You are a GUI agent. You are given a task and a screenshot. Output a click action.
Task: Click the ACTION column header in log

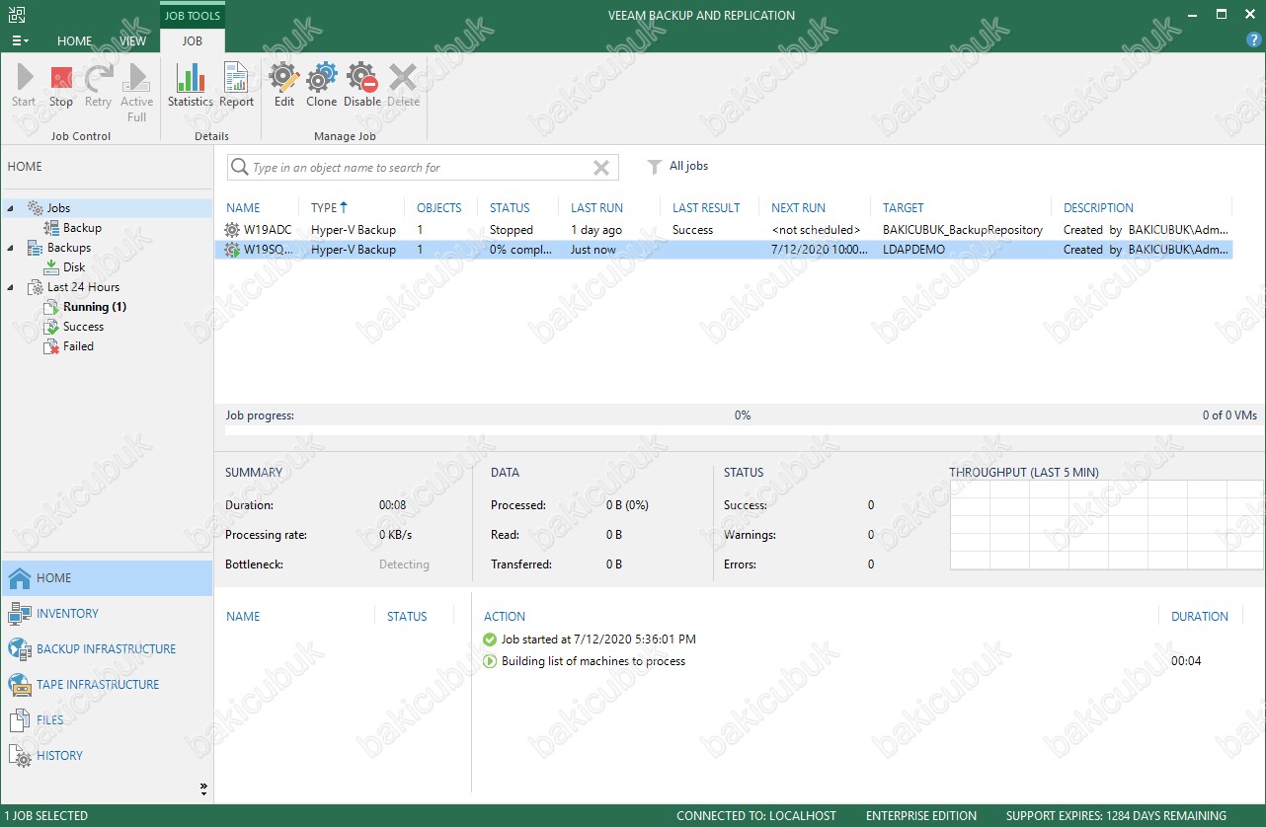505,617
